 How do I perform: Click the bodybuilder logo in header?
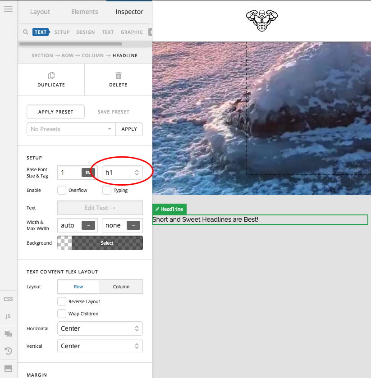[x=262, y=20]
